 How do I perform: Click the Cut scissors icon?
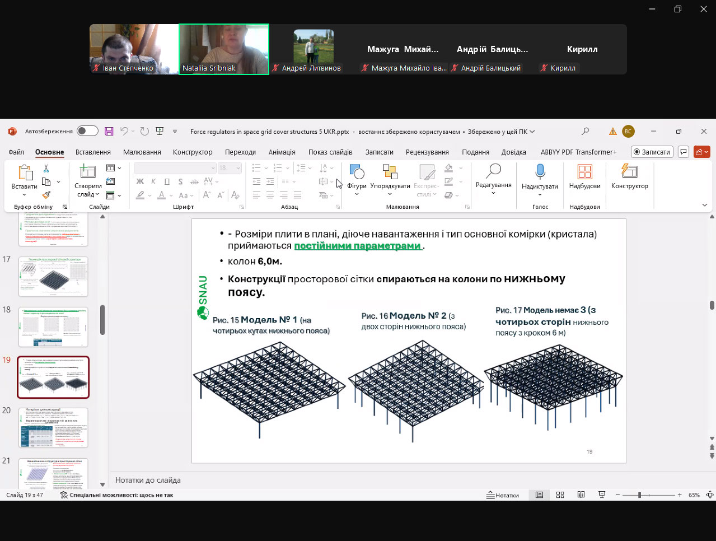pos(46,169)
